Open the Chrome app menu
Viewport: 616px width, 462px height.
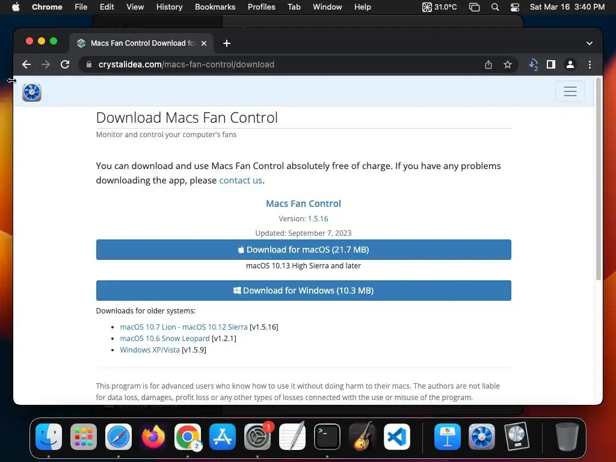tap(47, 7)
